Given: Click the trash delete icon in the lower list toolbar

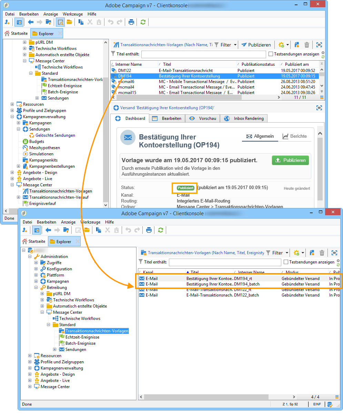Looking at the screenshot, I should 322,253.
